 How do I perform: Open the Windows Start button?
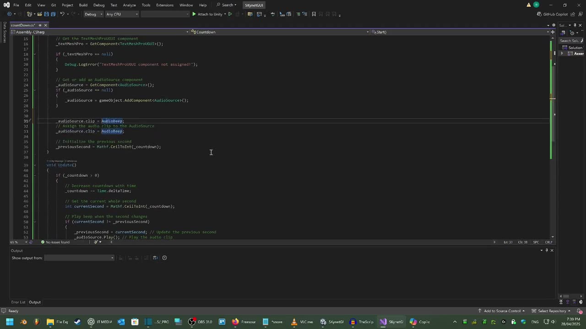click(10, 322)
